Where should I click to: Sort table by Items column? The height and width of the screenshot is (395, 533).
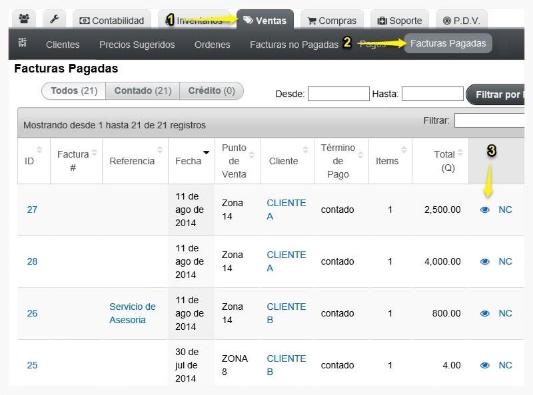390,161
